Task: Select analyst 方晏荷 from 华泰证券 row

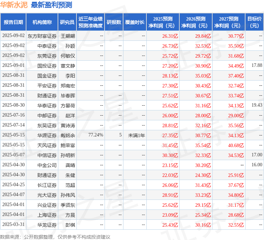Action: point(68,106)
